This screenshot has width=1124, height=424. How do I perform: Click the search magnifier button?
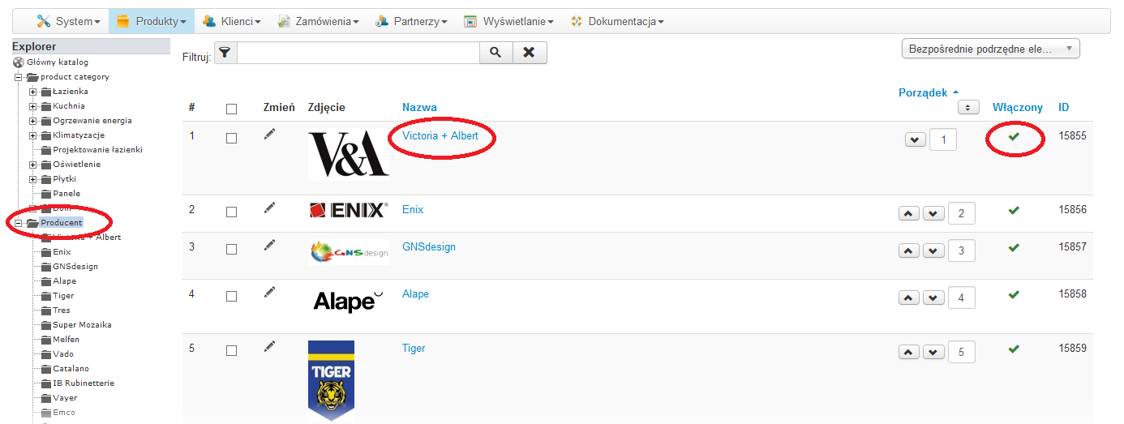496,53
